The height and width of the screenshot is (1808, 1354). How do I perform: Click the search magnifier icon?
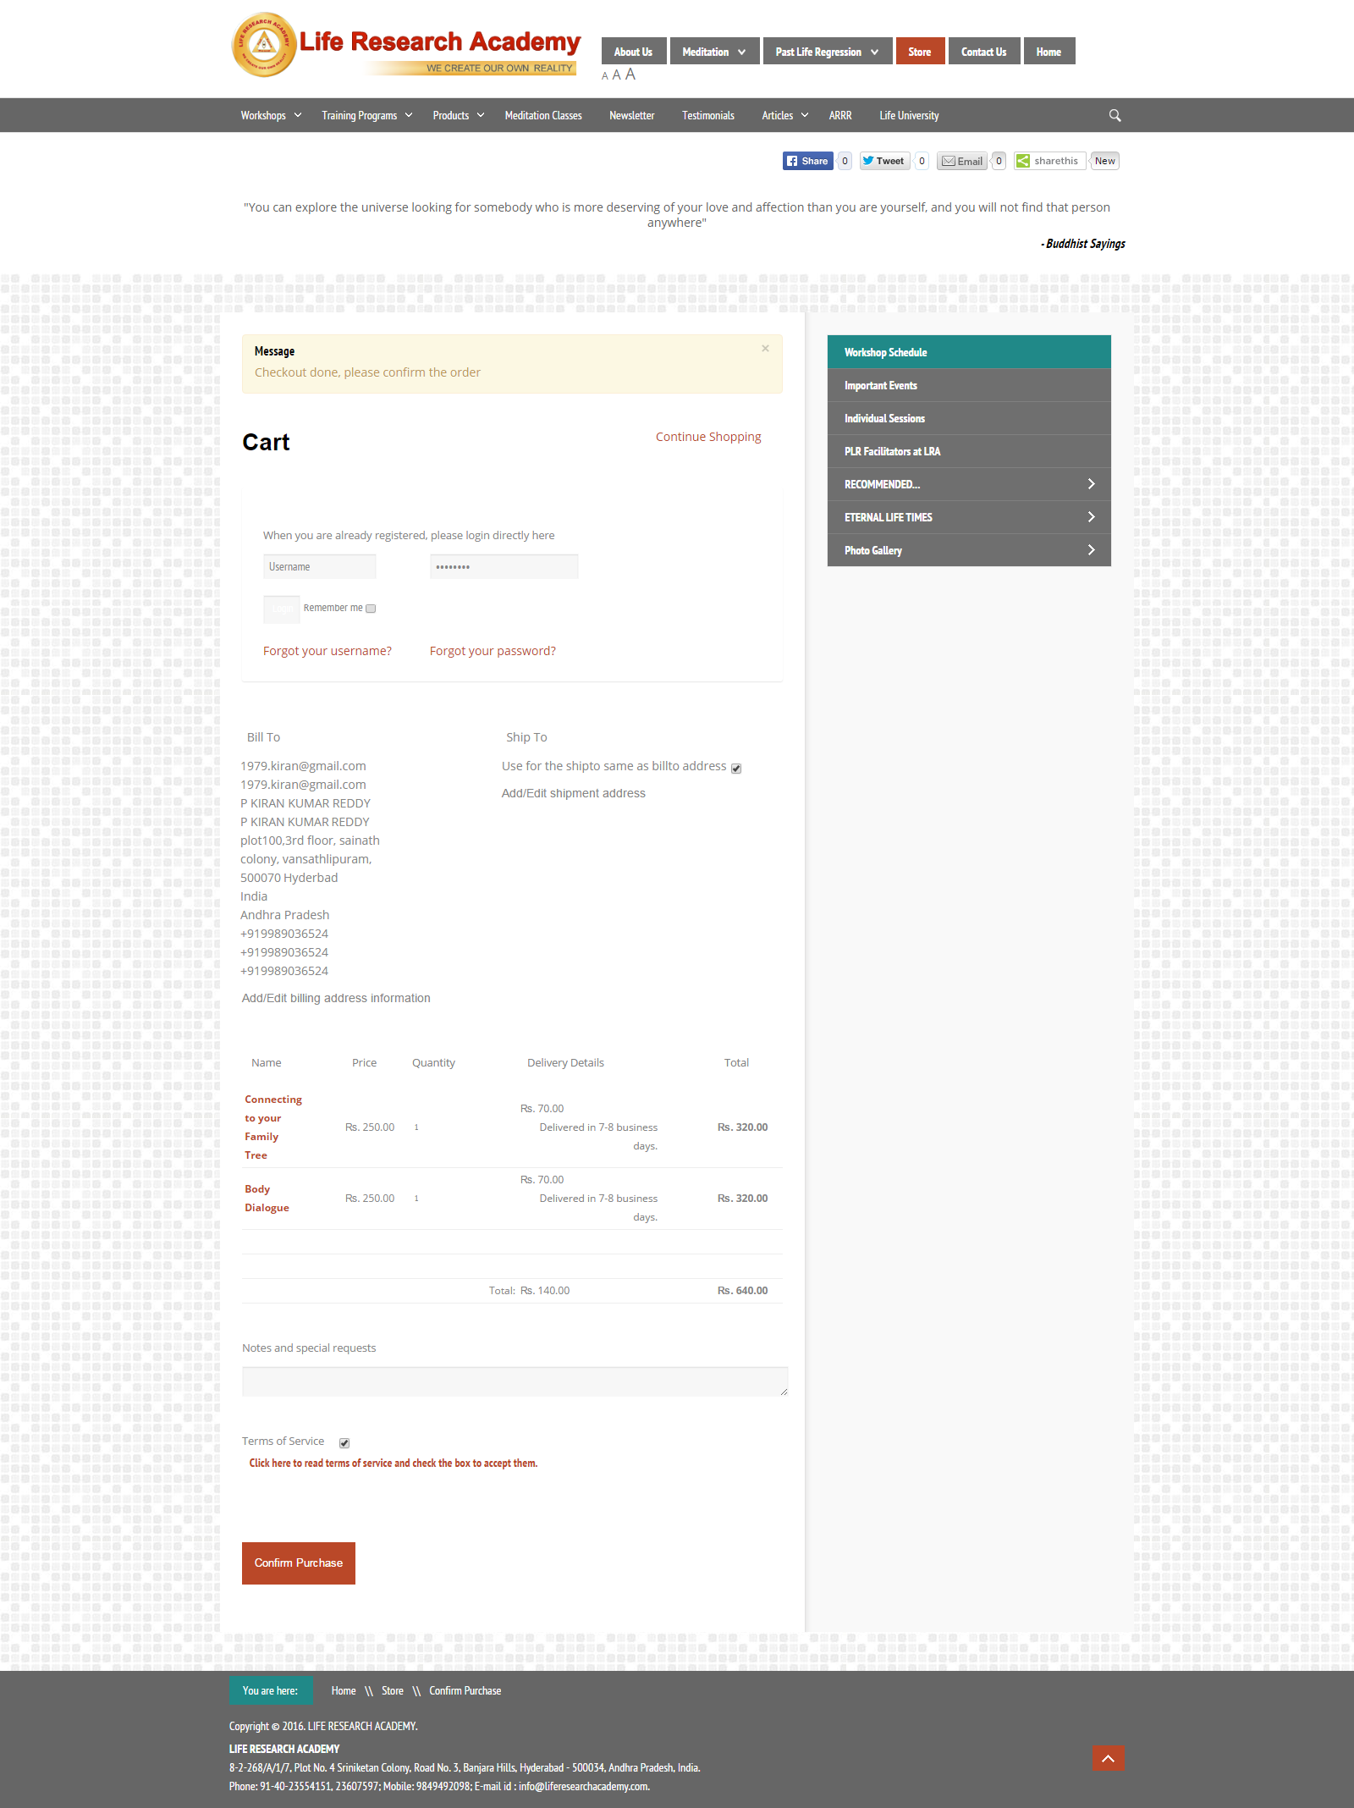pyautogui.click(x=1115, y=115)
